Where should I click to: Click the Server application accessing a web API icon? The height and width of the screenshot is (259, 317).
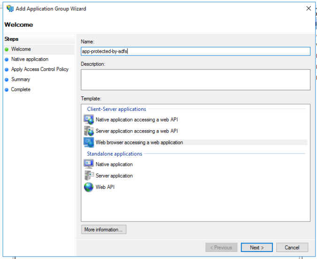(x=89, y=131)
